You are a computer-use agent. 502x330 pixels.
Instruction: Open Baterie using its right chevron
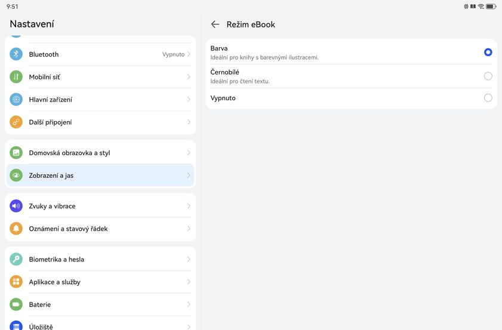tap(189, 305)
